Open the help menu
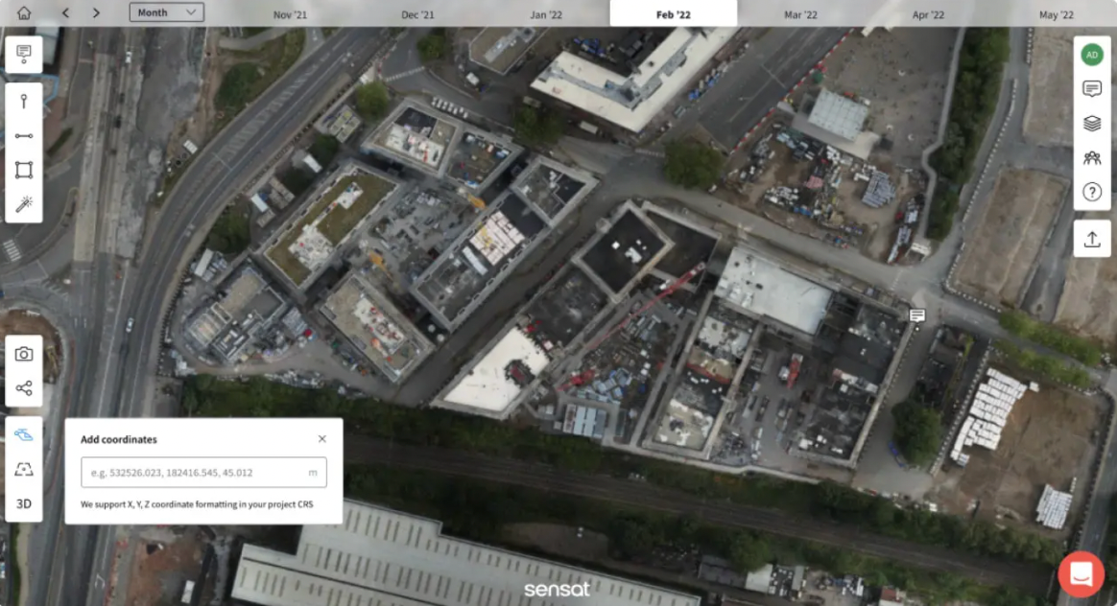The width and height of the screenshot is (1117, 606). [1091, 192]
